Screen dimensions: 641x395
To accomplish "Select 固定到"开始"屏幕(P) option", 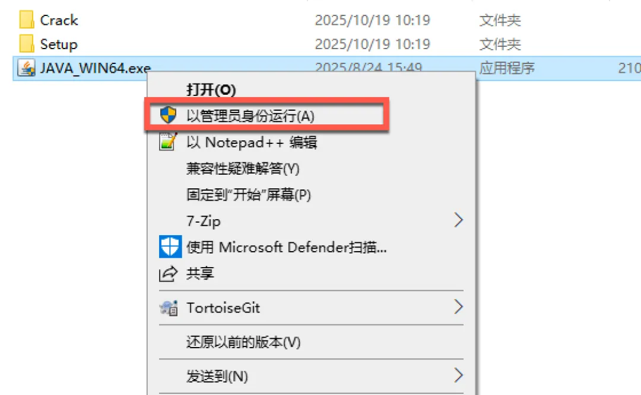I will click(x=249, y=195).
